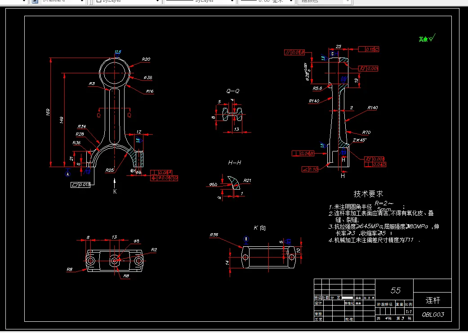The image size is (468, 333).
Task: Click the 技术要求 heading text
Action: click(368, 194)
